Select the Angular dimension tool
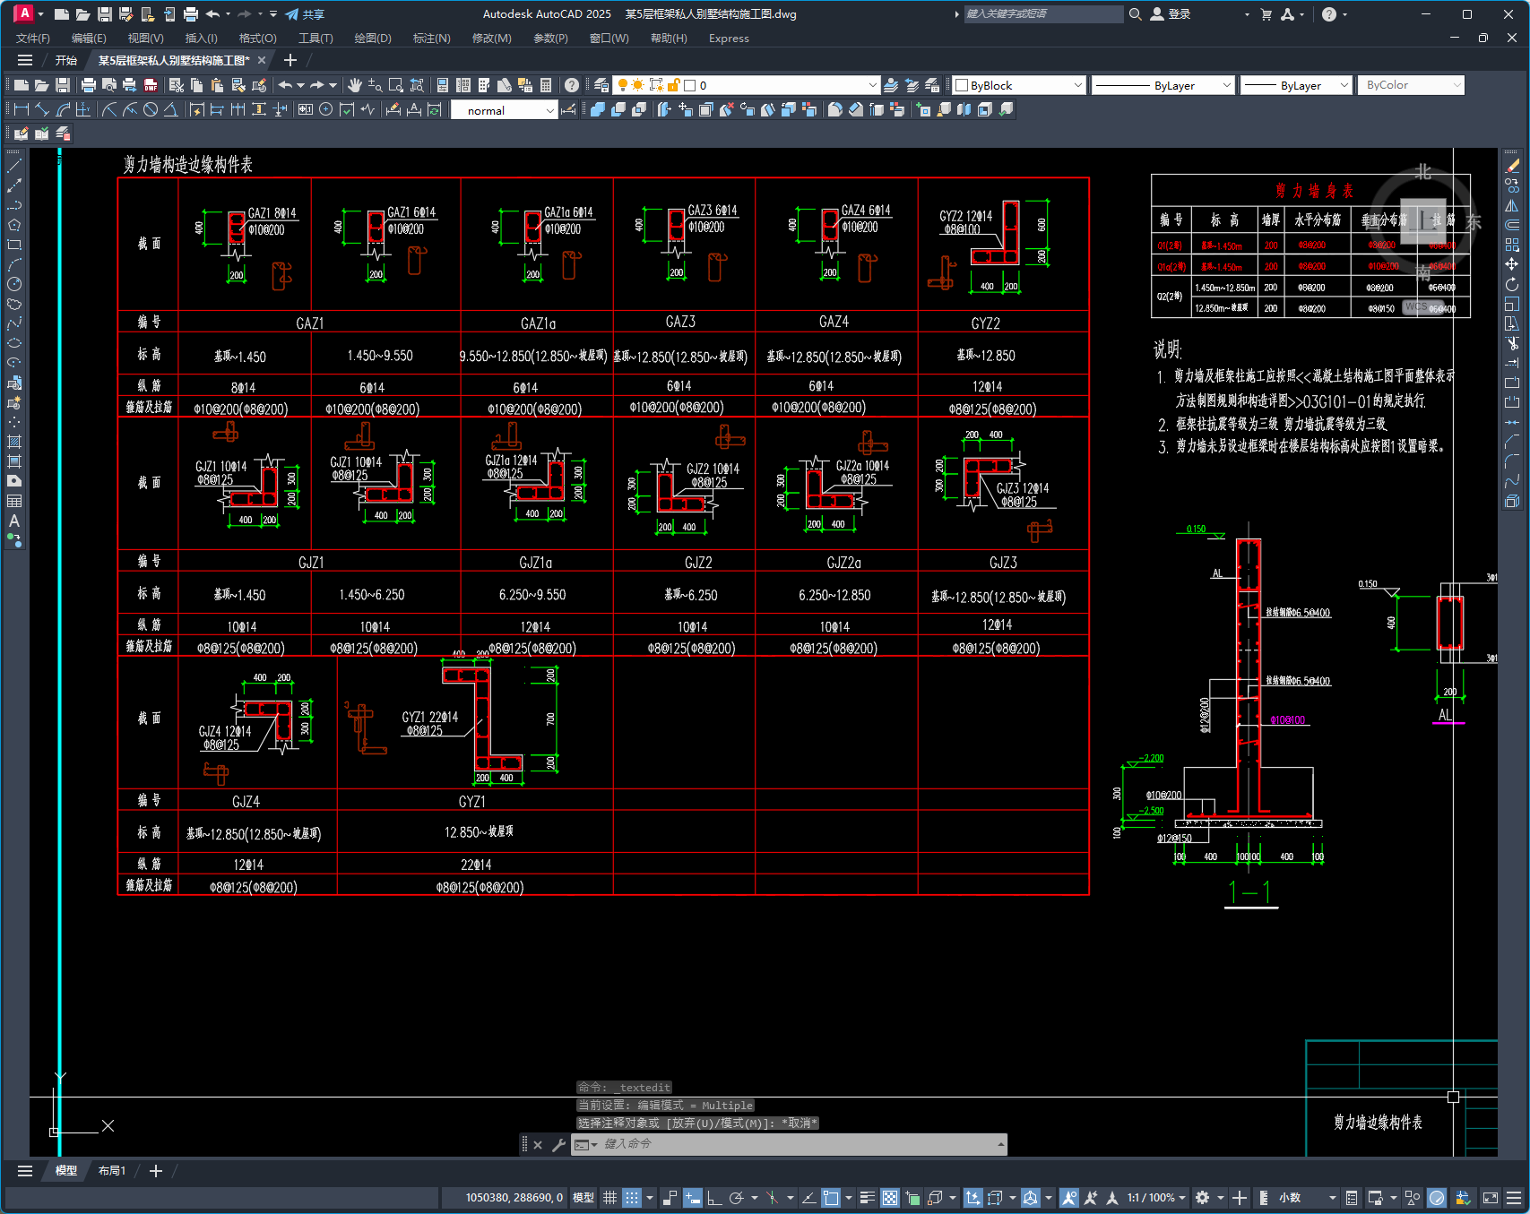The height and width of the screenshot is (1214, 1530). (x=171, y=109)
